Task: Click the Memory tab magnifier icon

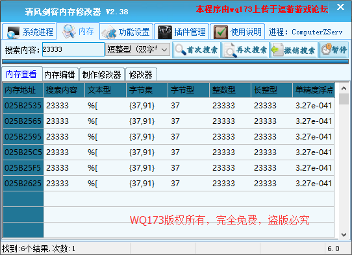Action: coord(69,31)
